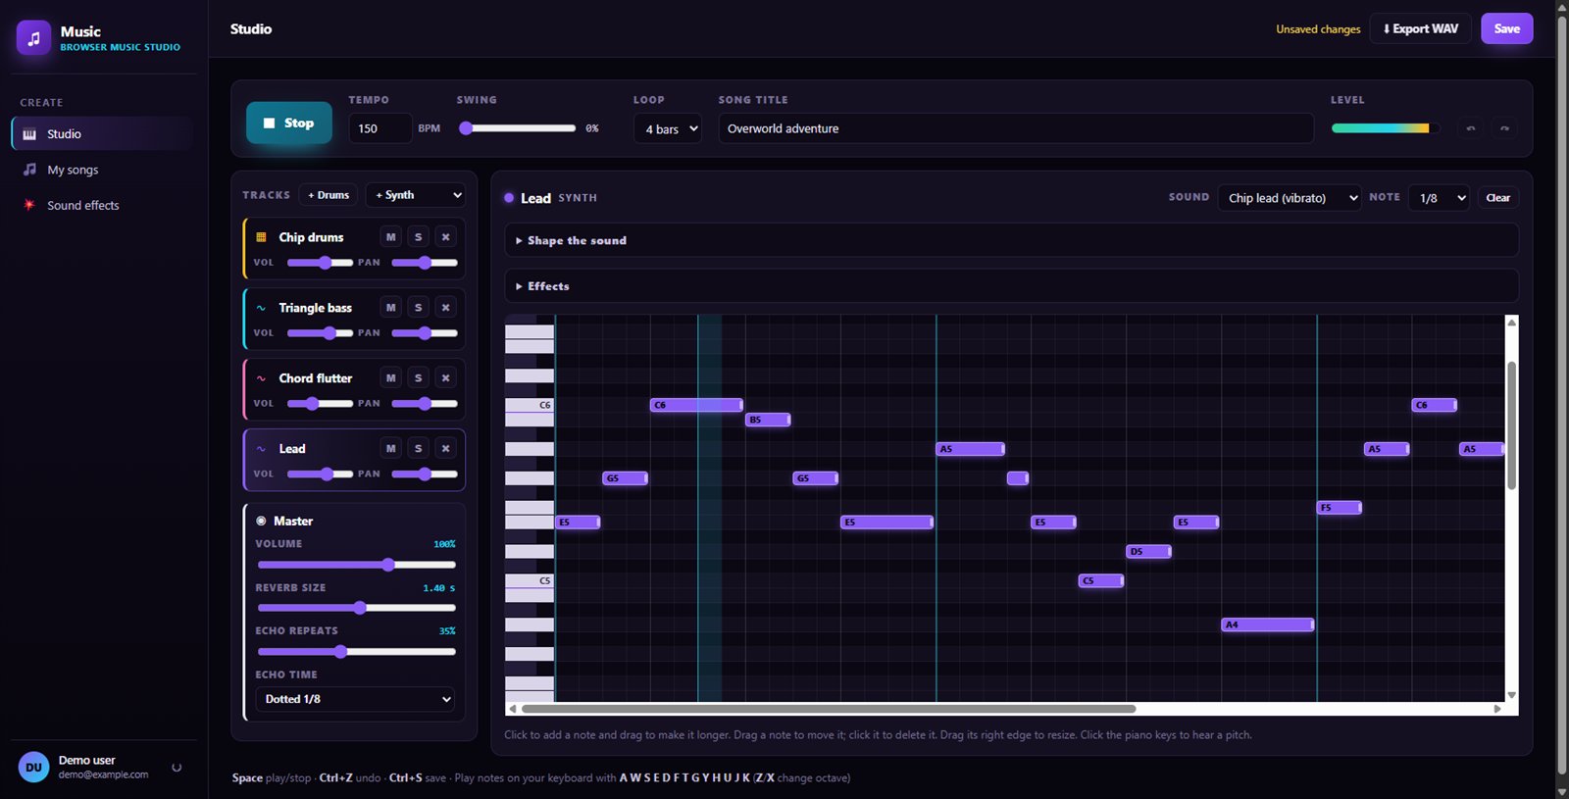The width and height of the screenshot is (1569, 799).
Task: Click the Triangle bass waveform icon
Action: 261,308
